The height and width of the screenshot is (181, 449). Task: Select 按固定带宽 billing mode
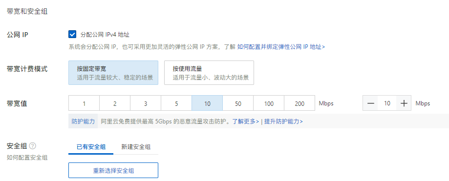[113, 73]
